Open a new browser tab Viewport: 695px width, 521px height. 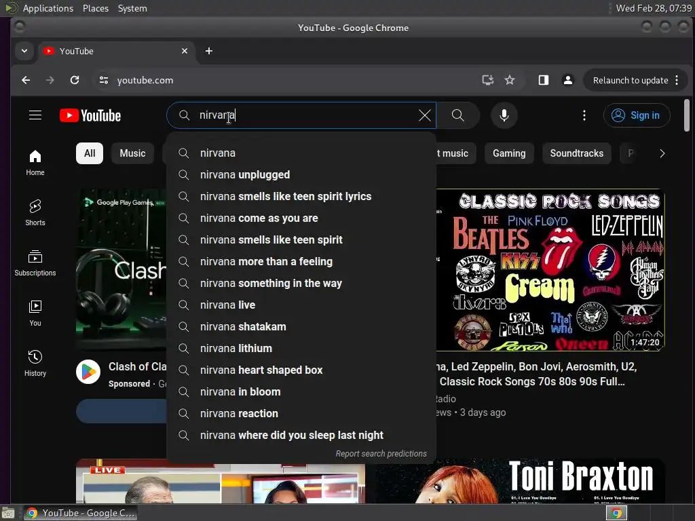(x=209, y=51)
